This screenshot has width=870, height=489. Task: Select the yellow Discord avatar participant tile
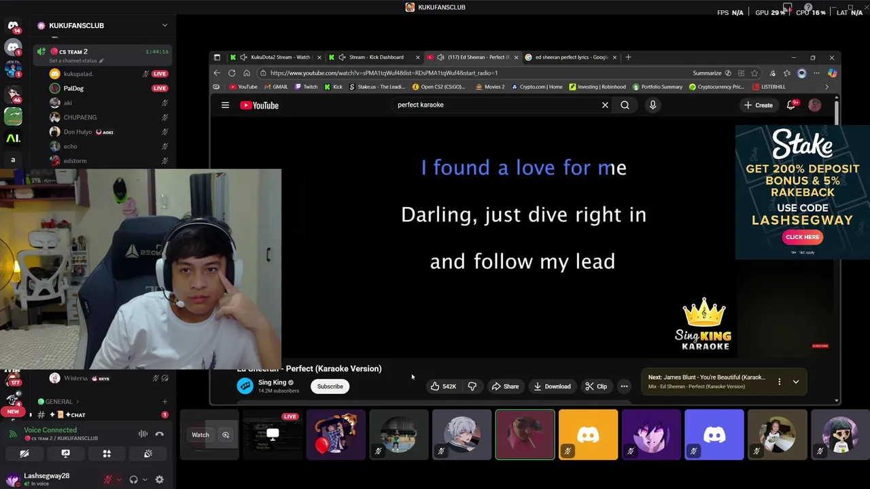coord(588,435)
